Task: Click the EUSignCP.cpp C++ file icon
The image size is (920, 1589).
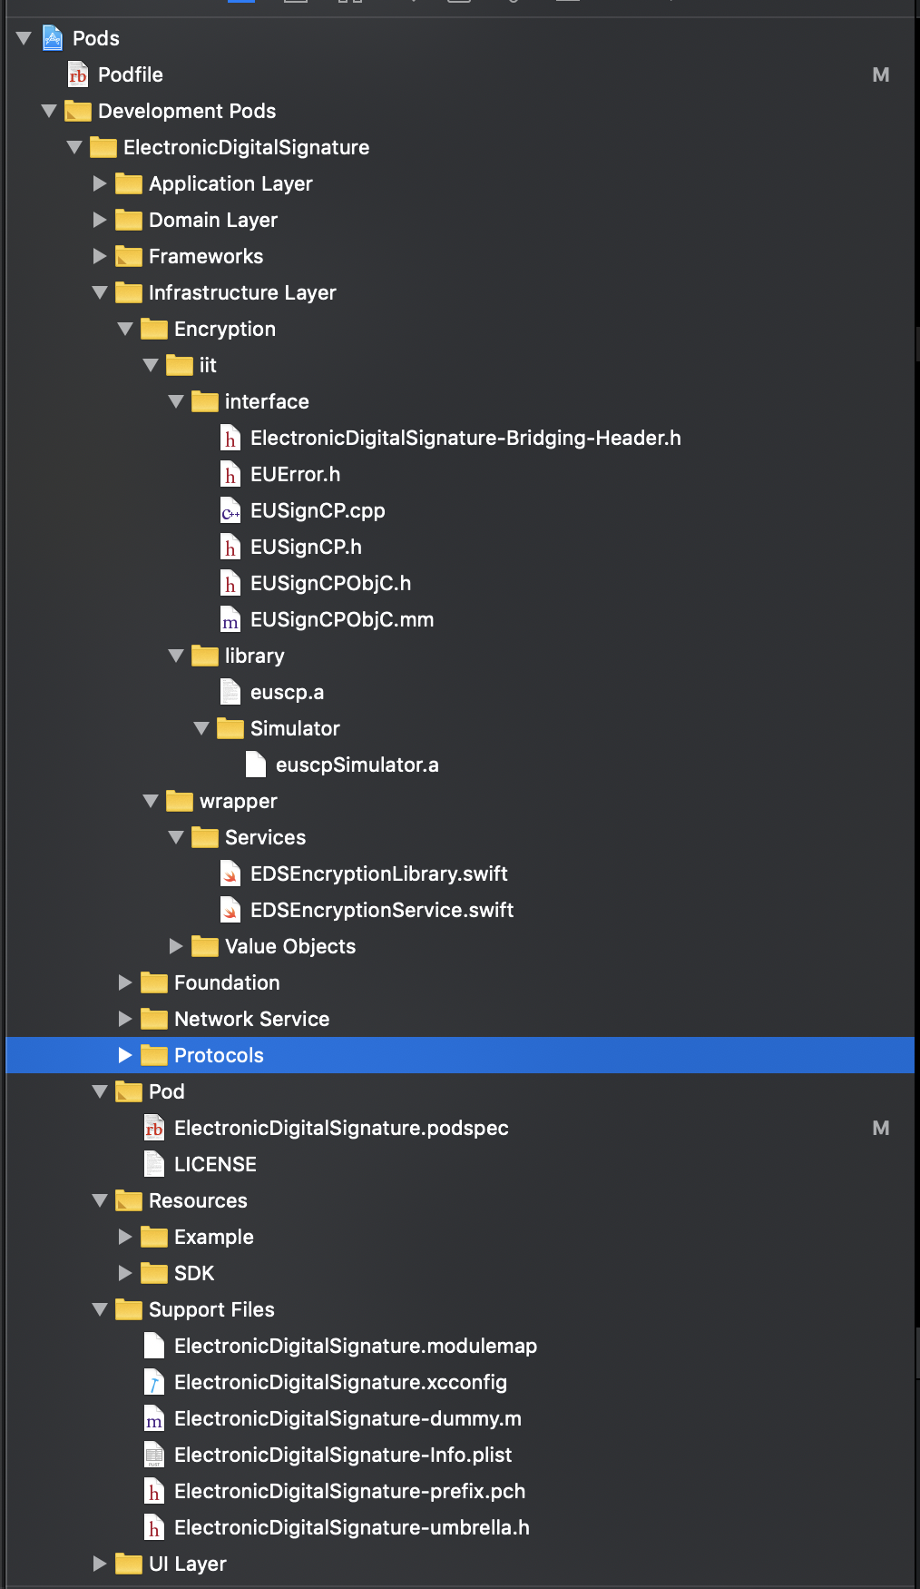Action: pyautogui.click(x=230, y=510)
